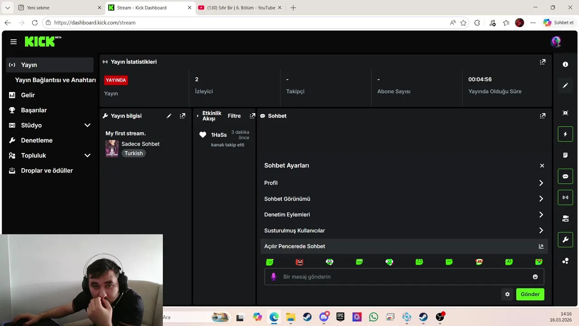Click the red angry emote
The height and width of the screenshot is (326, 579).
[x=299, y=262]
